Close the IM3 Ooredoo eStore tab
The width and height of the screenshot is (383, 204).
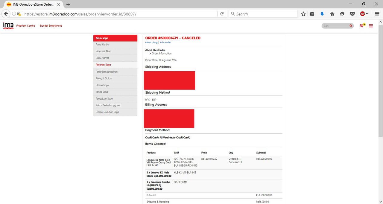pyautogui.click(x=58, y=4)
